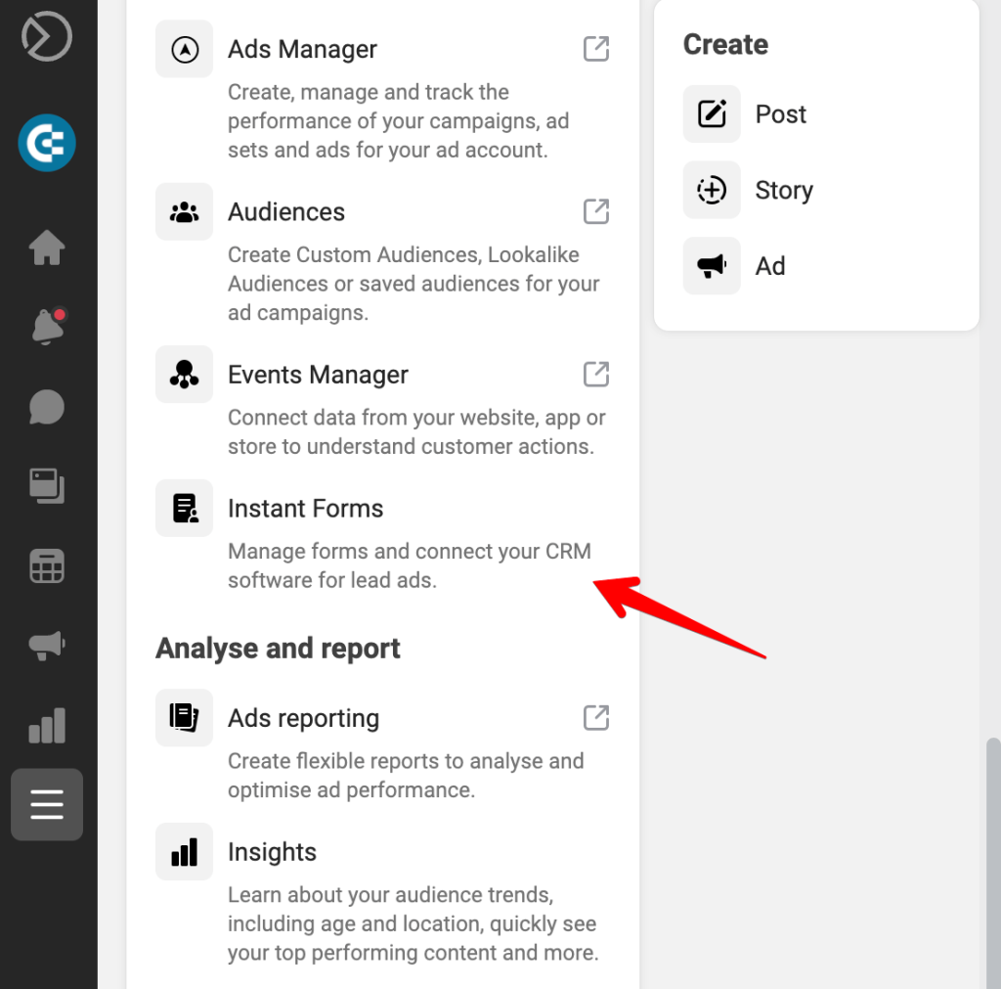
Task: Click the Meta Business Suite logo
Action: 46,36
